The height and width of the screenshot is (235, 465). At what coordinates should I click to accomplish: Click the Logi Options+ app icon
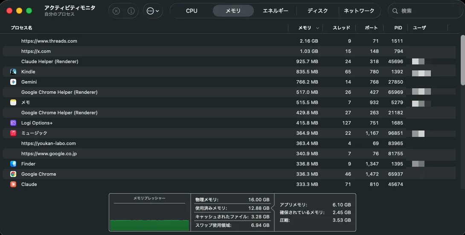coord(13,123)
